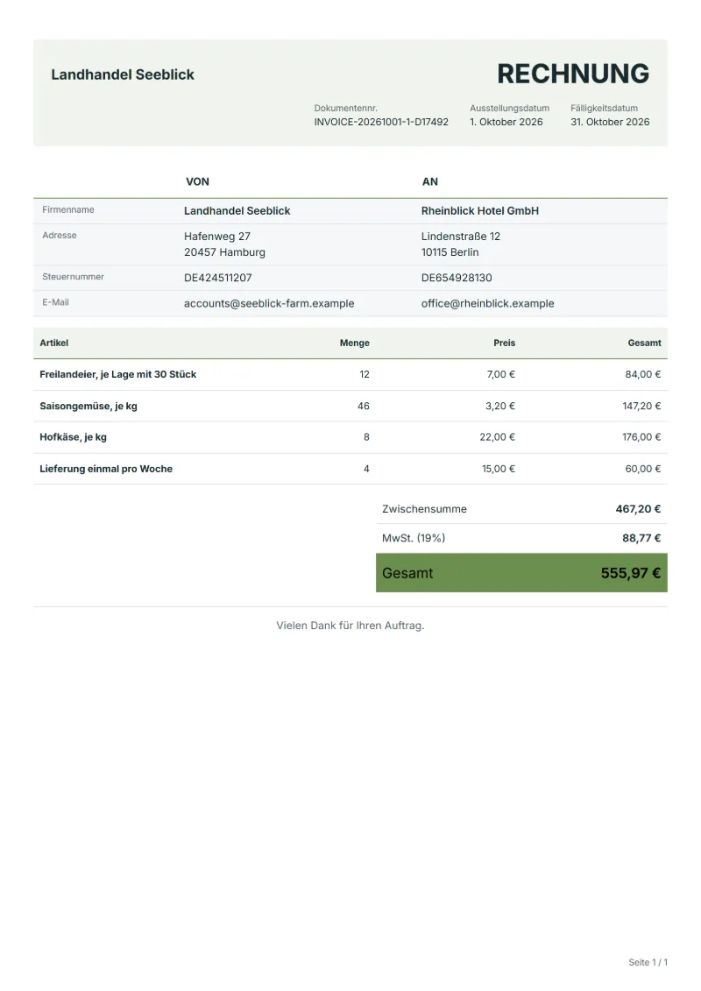The height and width of the screenshot is (991, 701).
Task: Click the grand total 555,97 €
Action: pos(631,573)
